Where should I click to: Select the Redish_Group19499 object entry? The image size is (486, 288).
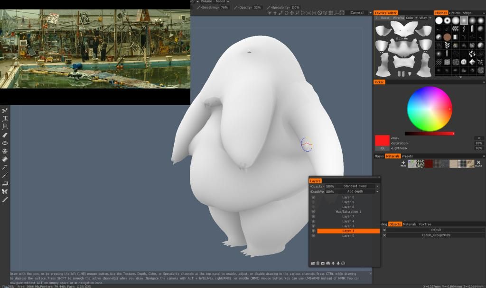click(x=435, y=235)
